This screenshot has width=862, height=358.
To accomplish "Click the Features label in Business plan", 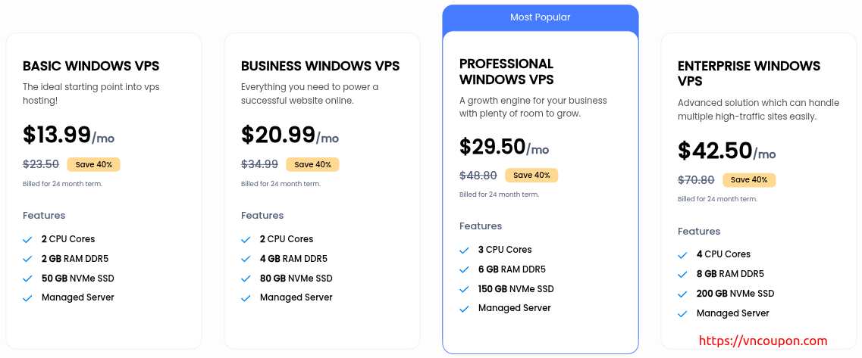I will point(262,215).
